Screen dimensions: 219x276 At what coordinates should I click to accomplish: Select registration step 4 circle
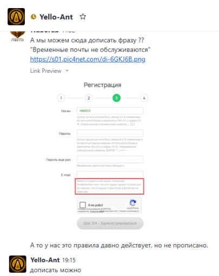click(x=144, y=98)
